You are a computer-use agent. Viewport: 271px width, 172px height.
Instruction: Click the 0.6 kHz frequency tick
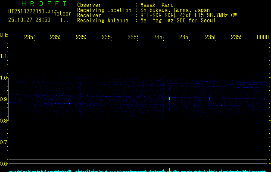[x=4, y=164]
